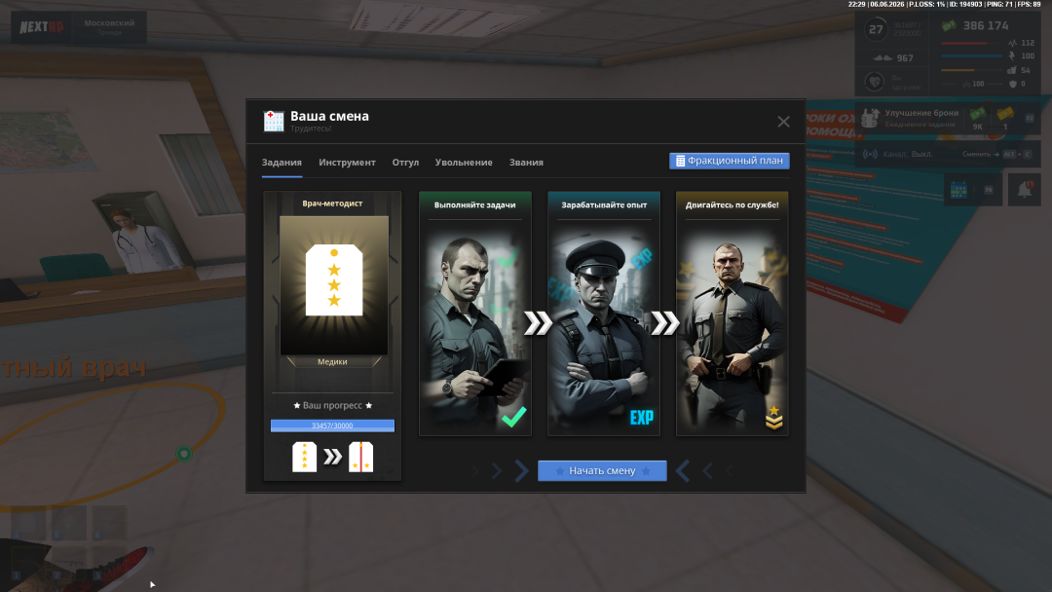Click the radio channel icon beside Канал
The image size is (1052, 592).
coord(870,154)
